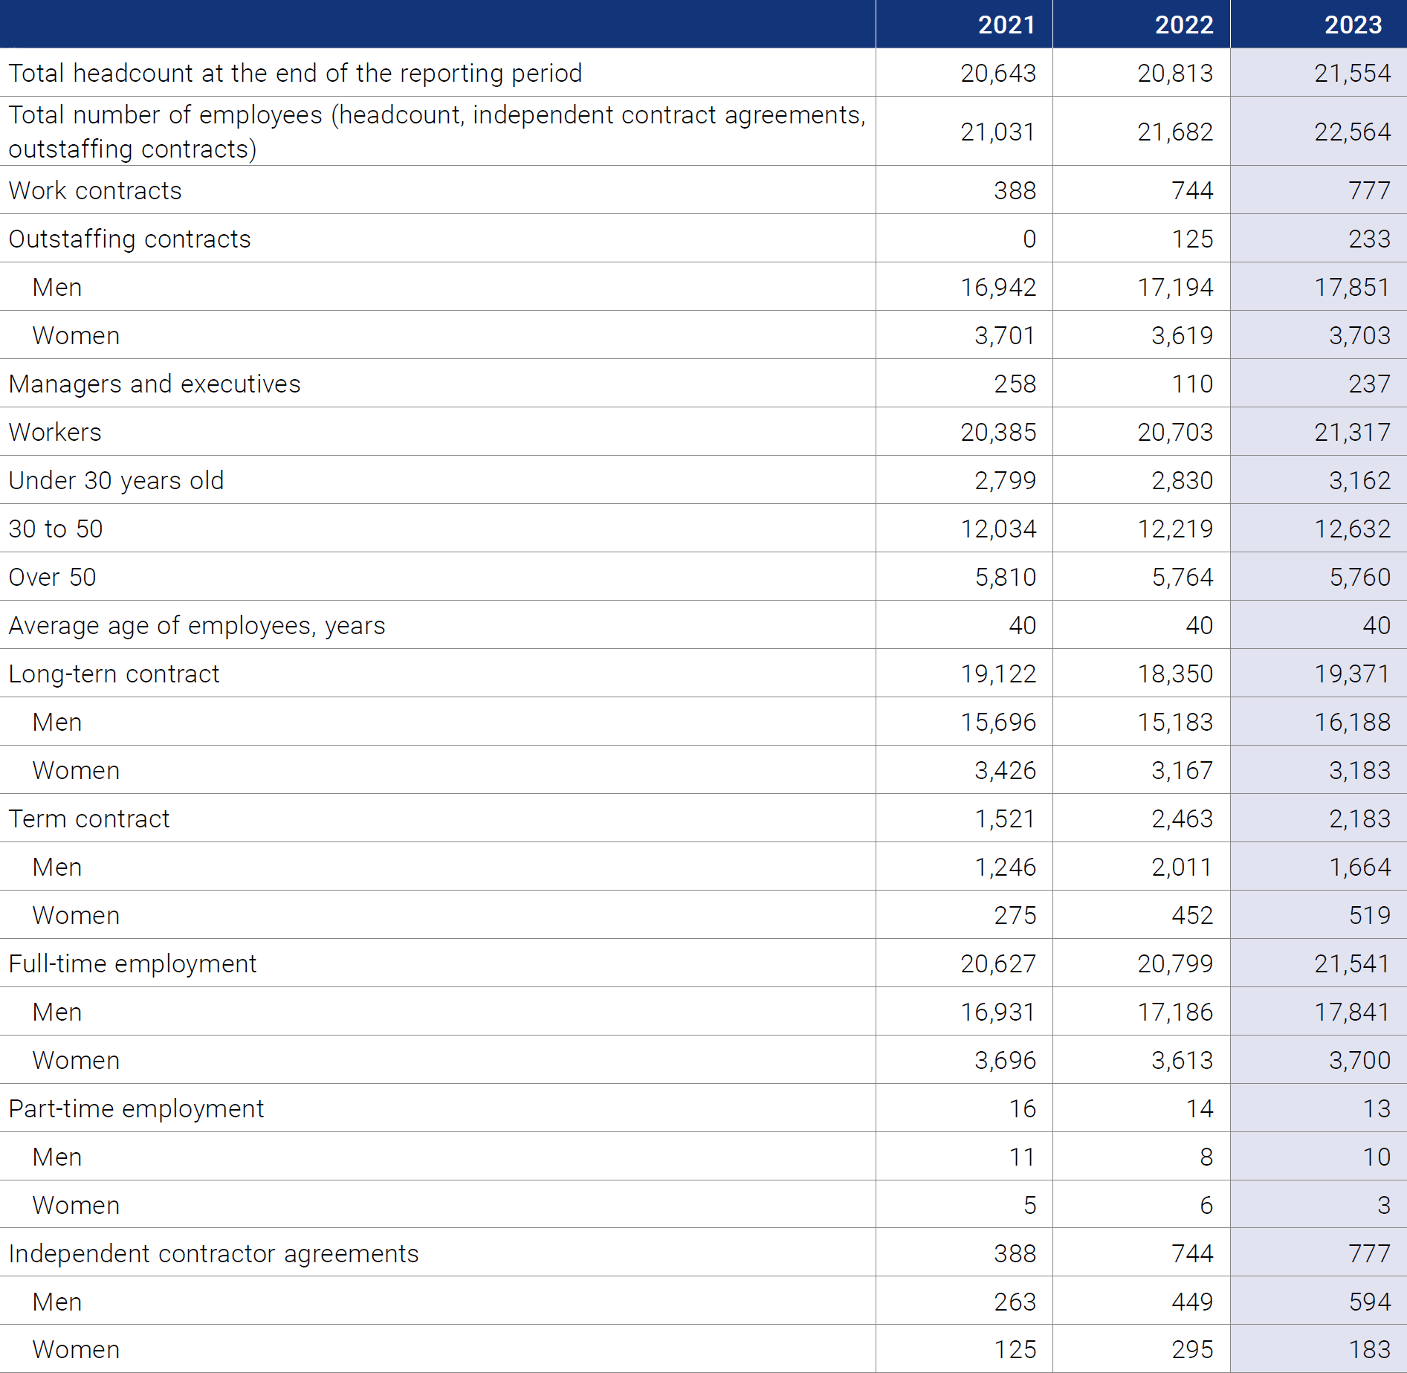
Task: Select the 'Long-tern contract' row label
Action: click(114, 673)
